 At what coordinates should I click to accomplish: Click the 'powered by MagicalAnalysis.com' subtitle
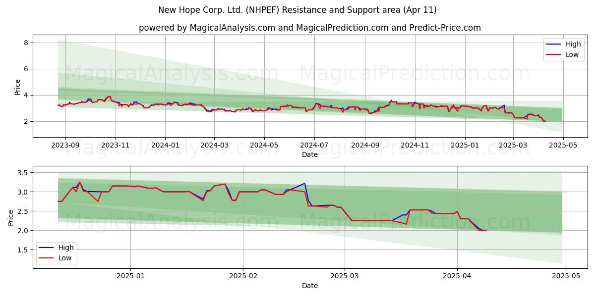click(x=310, y=28)
